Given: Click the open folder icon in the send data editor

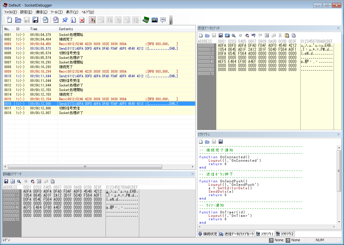Looking at the screenshot, I should [207, 36].
